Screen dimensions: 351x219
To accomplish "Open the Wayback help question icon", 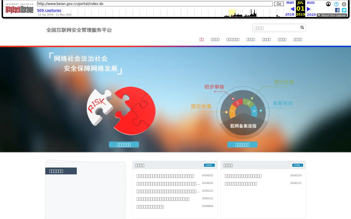I will (336, 4).
